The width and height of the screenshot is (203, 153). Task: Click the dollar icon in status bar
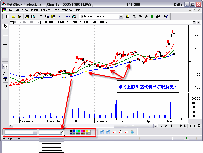point(186,138)
